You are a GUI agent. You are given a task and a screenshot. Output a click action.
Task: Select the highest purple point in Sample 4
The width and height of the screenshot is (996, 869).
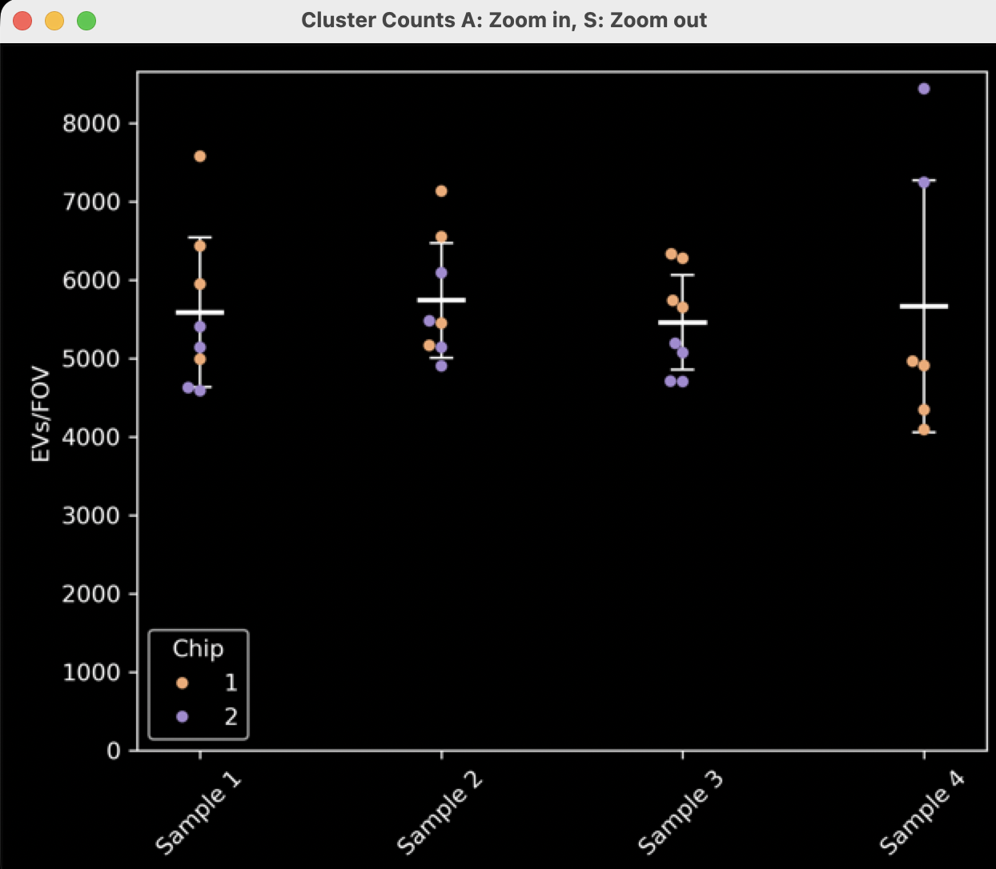(924, 89)
